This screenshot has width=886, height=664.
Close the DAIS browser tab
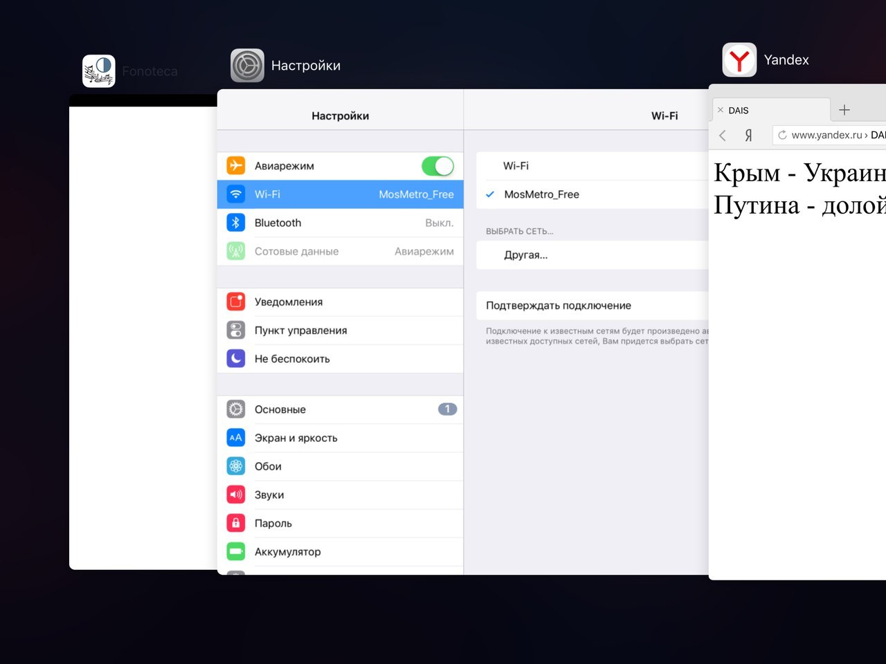[721, 111]
